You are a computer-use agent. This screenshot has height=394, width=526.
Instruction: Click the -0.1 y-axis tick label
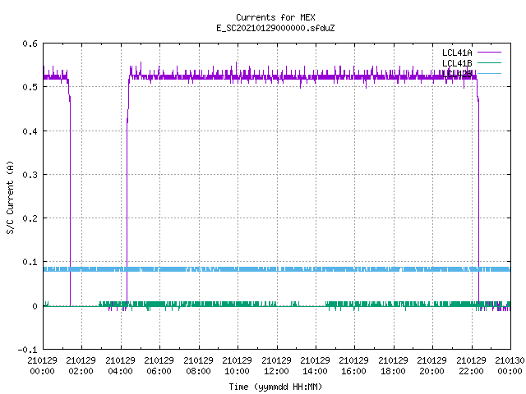(x=27, y=350)
